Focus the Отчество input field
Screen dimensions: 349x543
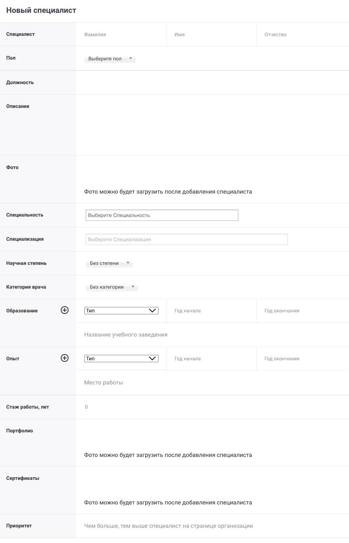[302, 35]
